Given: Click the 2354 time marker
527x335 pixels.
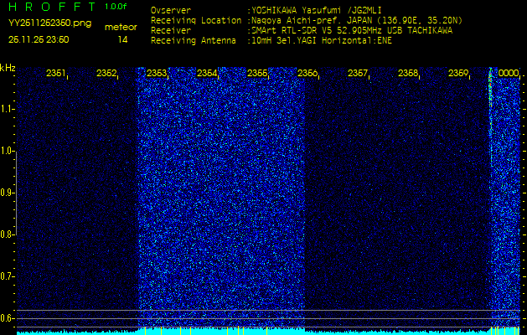Looking at the screenshot, I should tap(207, 73).
